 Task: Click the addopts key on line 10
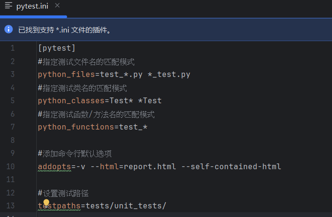click(x=54, y=166)
